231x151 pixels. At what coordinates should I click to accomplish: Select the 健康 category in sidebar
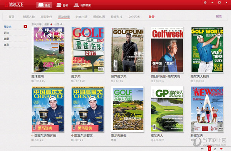[x=6, y=39]
